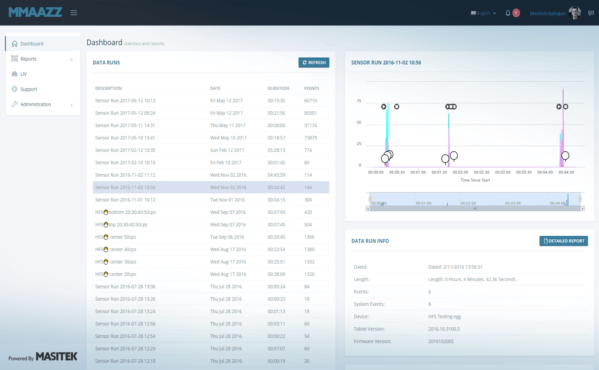Open the chat messages icon
The image size is (599, 370).
tap(591, 13)
